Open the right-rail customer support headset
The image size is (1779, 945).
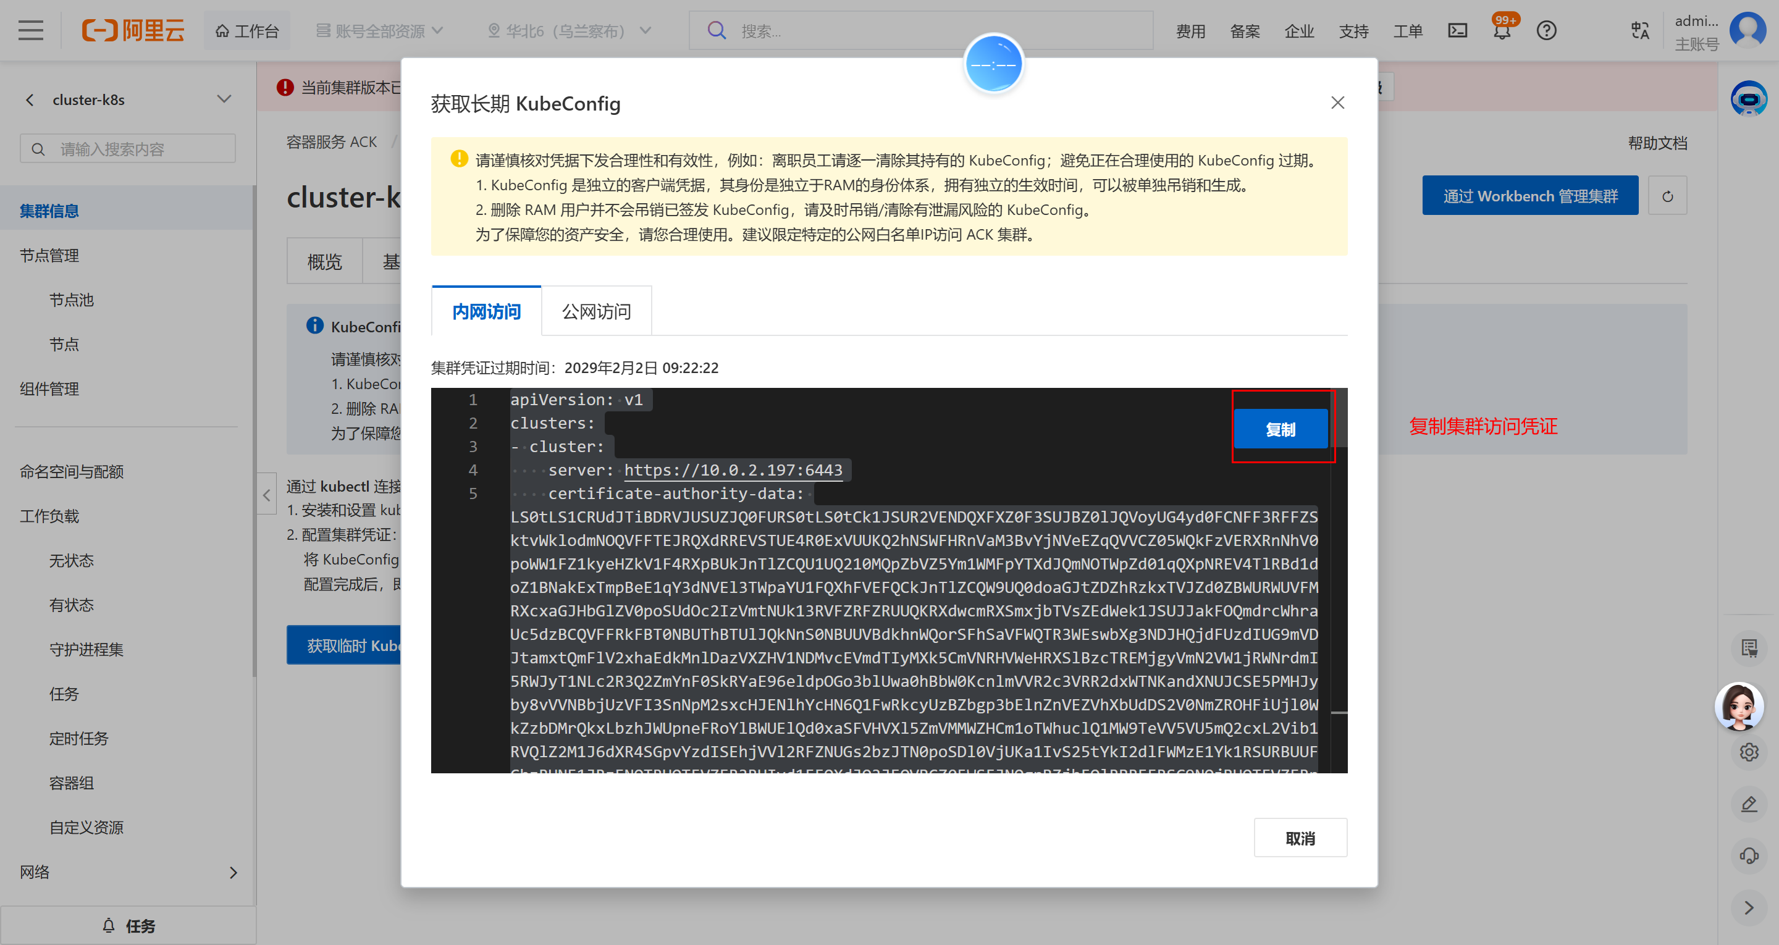coord(1748,856)
